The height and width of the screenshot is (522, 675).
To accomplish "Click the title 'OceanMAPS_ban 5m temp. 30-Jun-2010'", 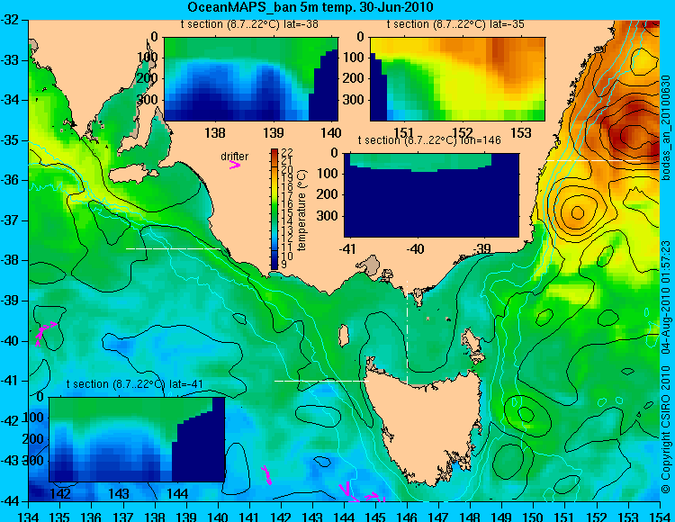I will 310,7.
